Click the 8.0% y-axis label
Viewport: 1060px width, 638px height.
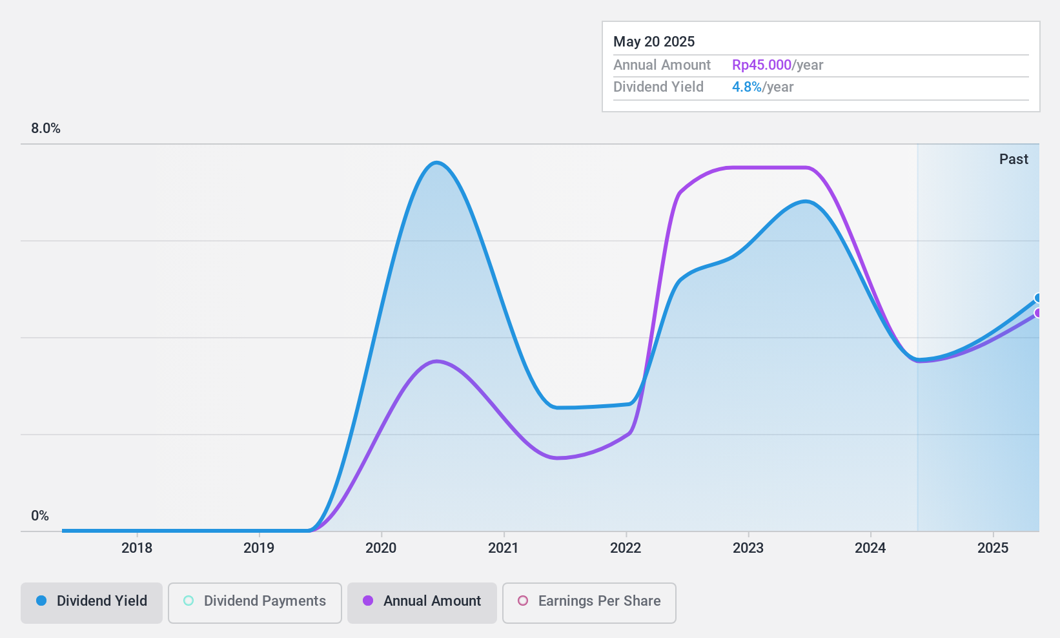pos(46,129)
